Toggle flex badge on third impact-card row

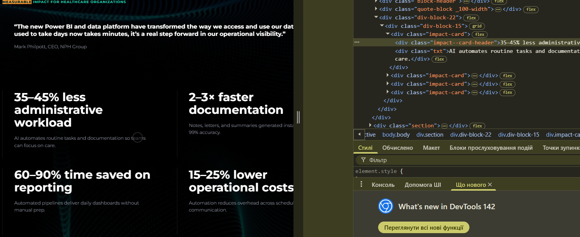[x=507, y=84]
